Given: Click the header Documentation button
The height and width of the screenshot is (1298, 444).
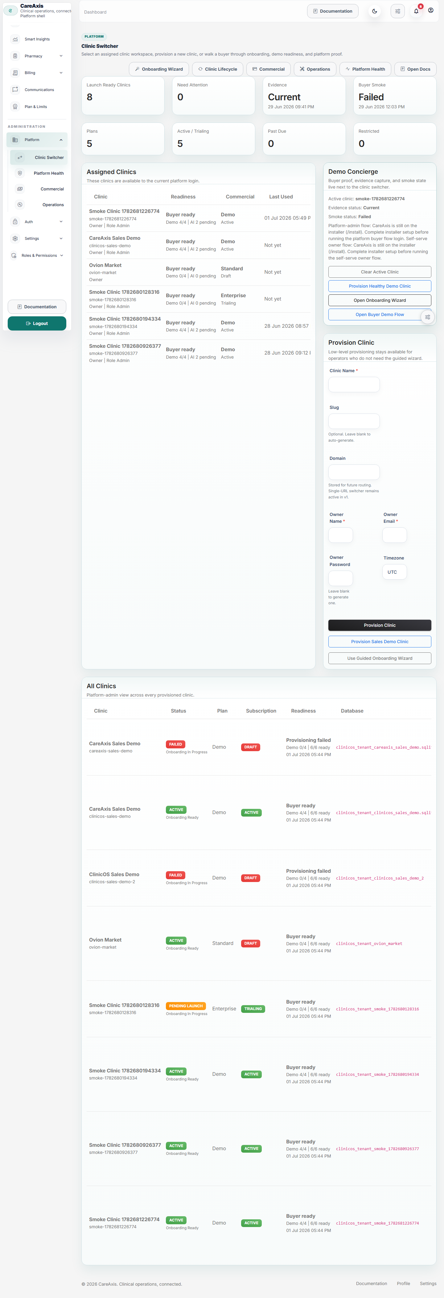Looking at the screenshot, I should [333, 11].
